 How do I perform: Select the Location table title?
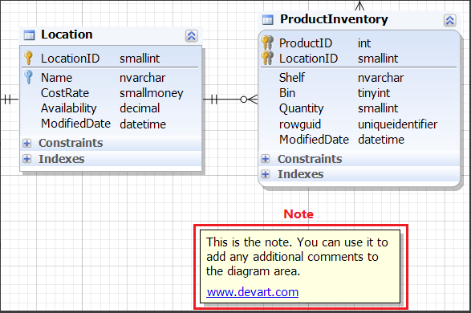pyautogui.click(x=67, y=35)
